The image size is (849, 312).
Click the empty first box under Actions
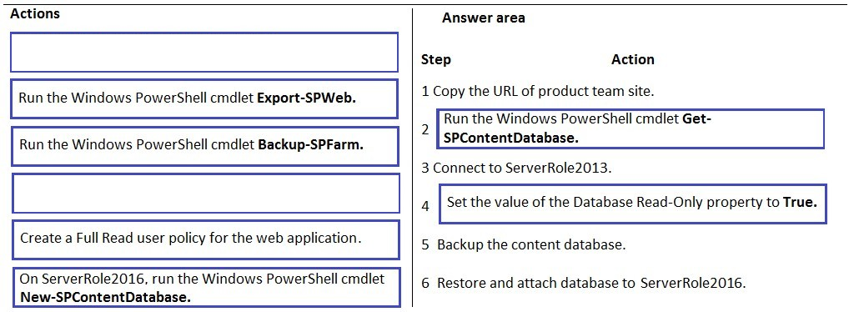pos(204,52)
